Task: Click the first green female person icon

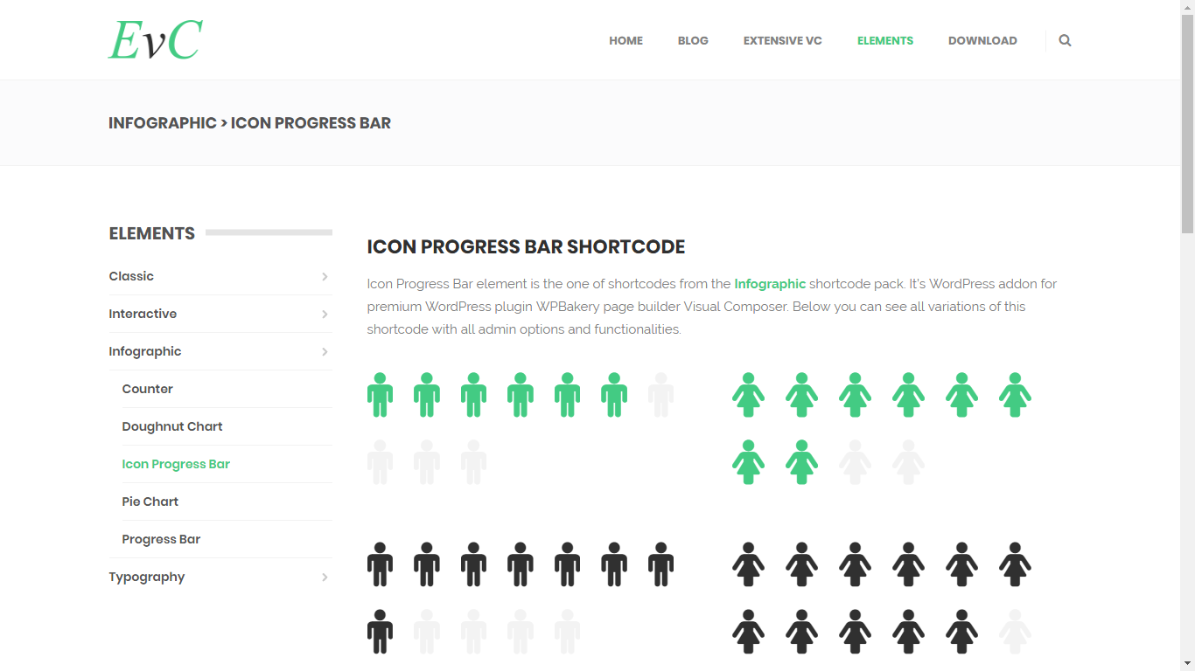Action: [x=749, y=395]
